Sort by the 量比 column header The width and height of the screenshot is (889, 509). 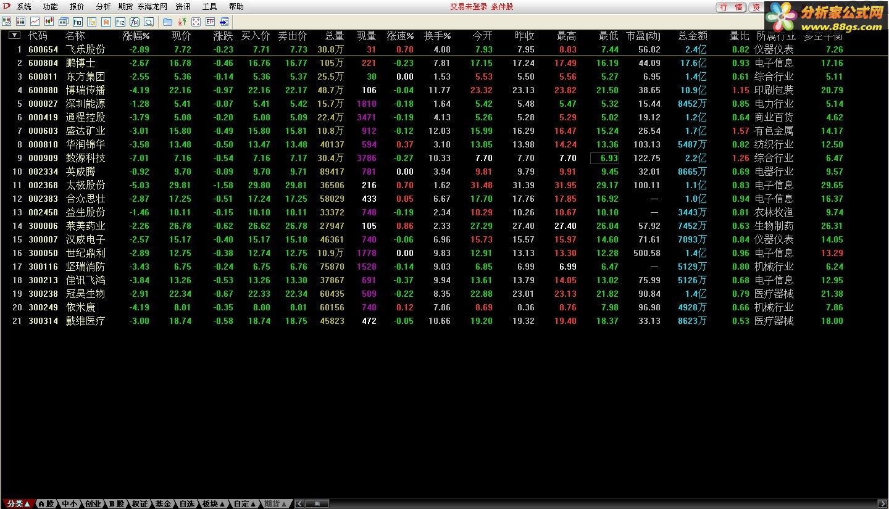point(739,36)
